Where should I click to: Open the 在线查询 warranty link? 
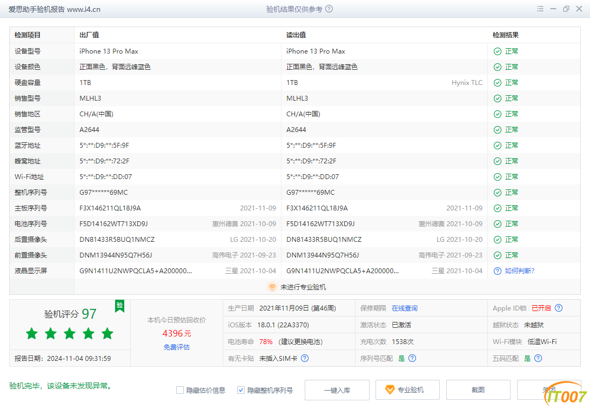tap(405, 308)
